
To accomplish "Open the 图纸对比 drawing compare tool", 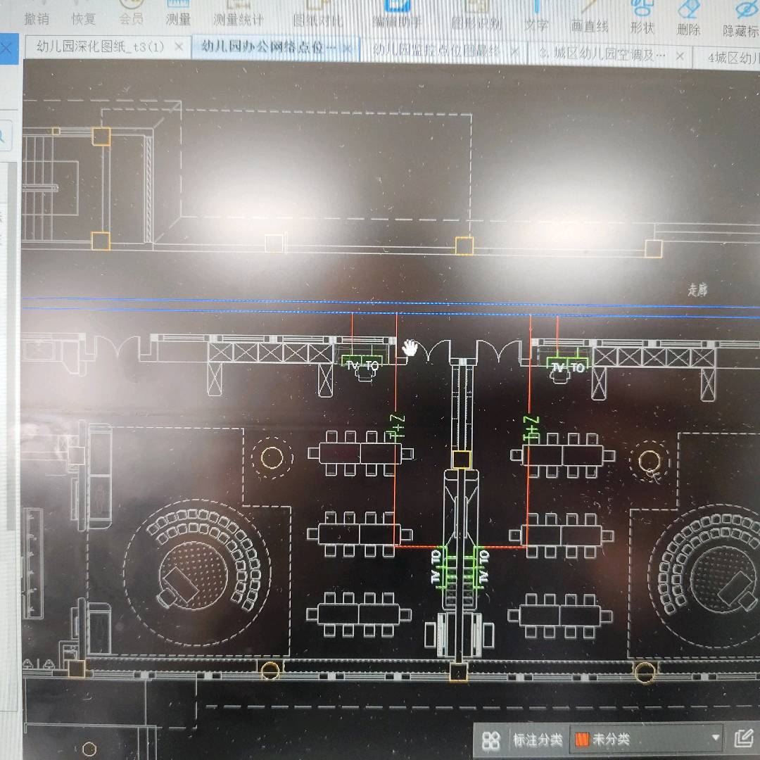I will tap(317, 15).
